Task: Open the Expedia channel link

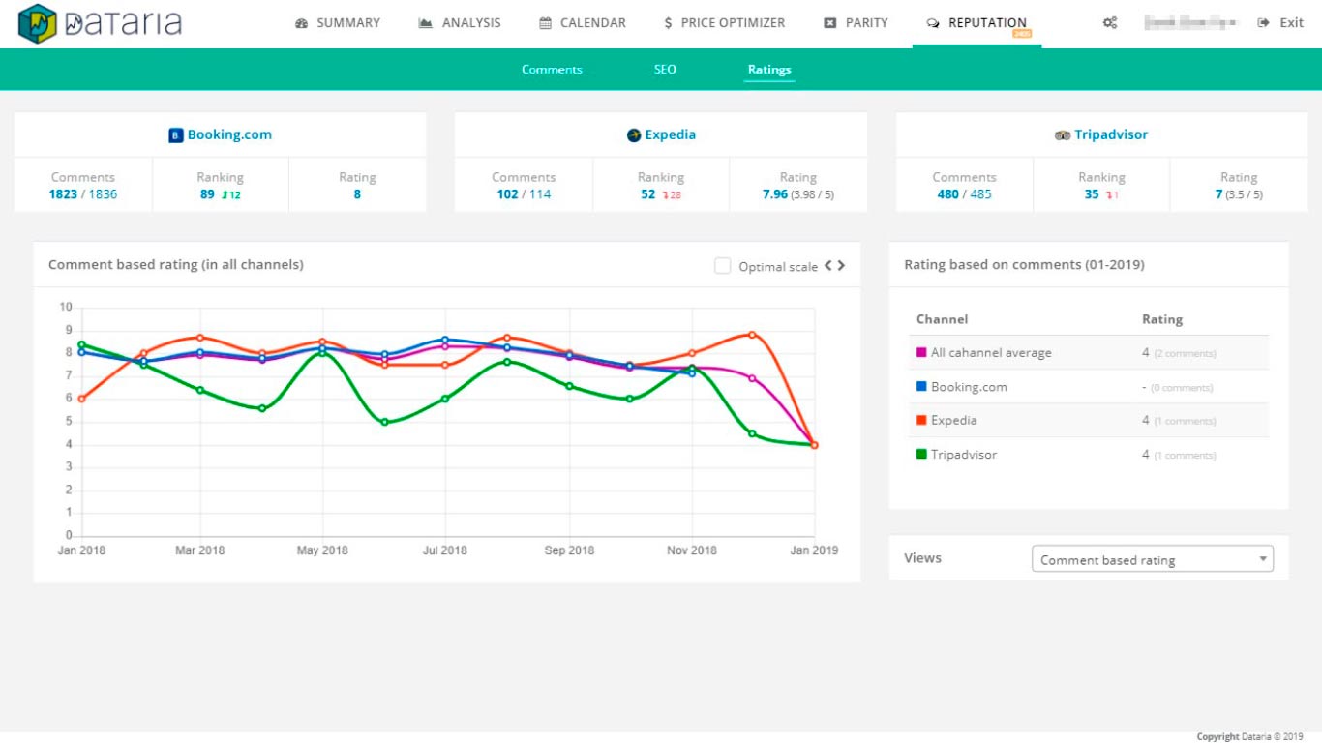Action: 670,134
